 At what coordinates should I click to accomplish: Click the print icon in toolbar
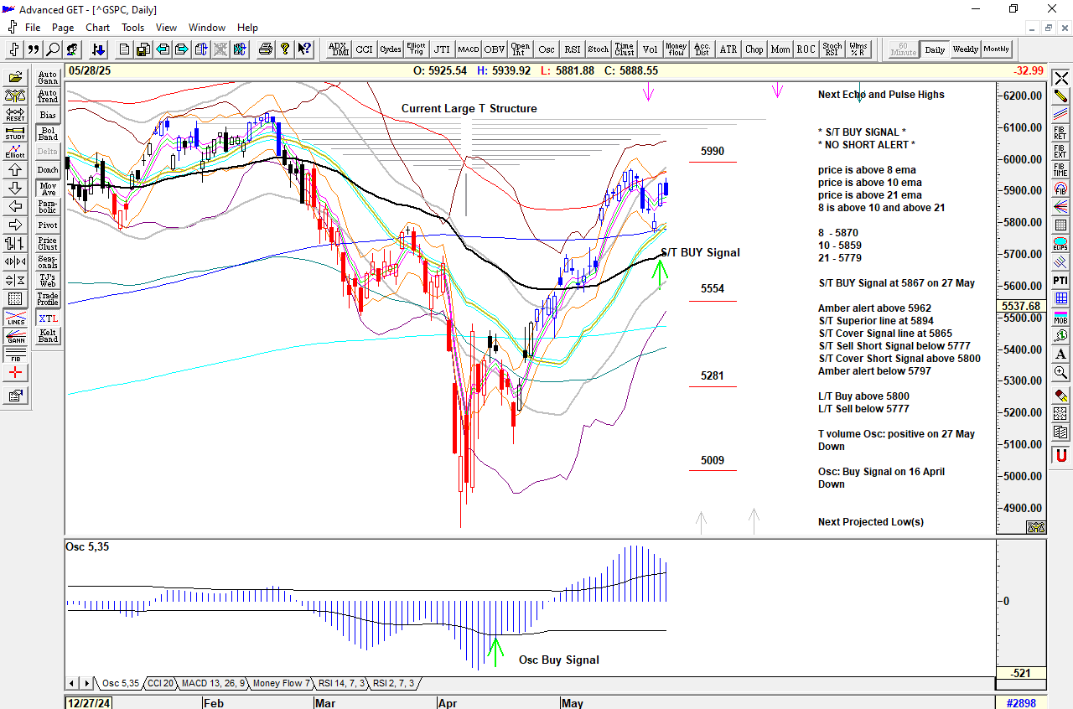[266, 49]
